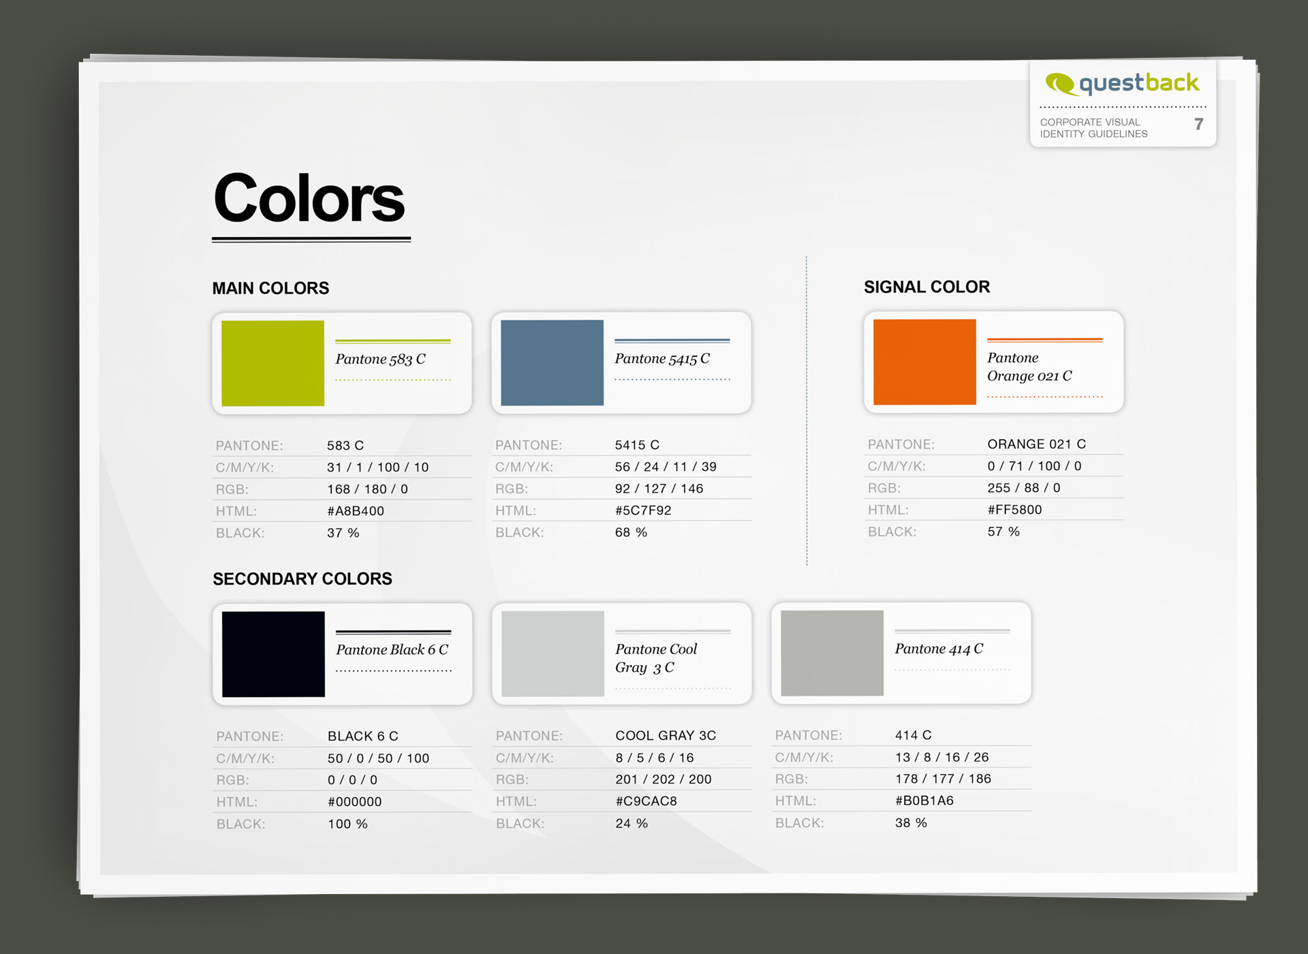1308x954 pixels.
Task: Click CORPORATE VISUAL IDENTITY GUIDELINES text
Action: [1093, 128]
